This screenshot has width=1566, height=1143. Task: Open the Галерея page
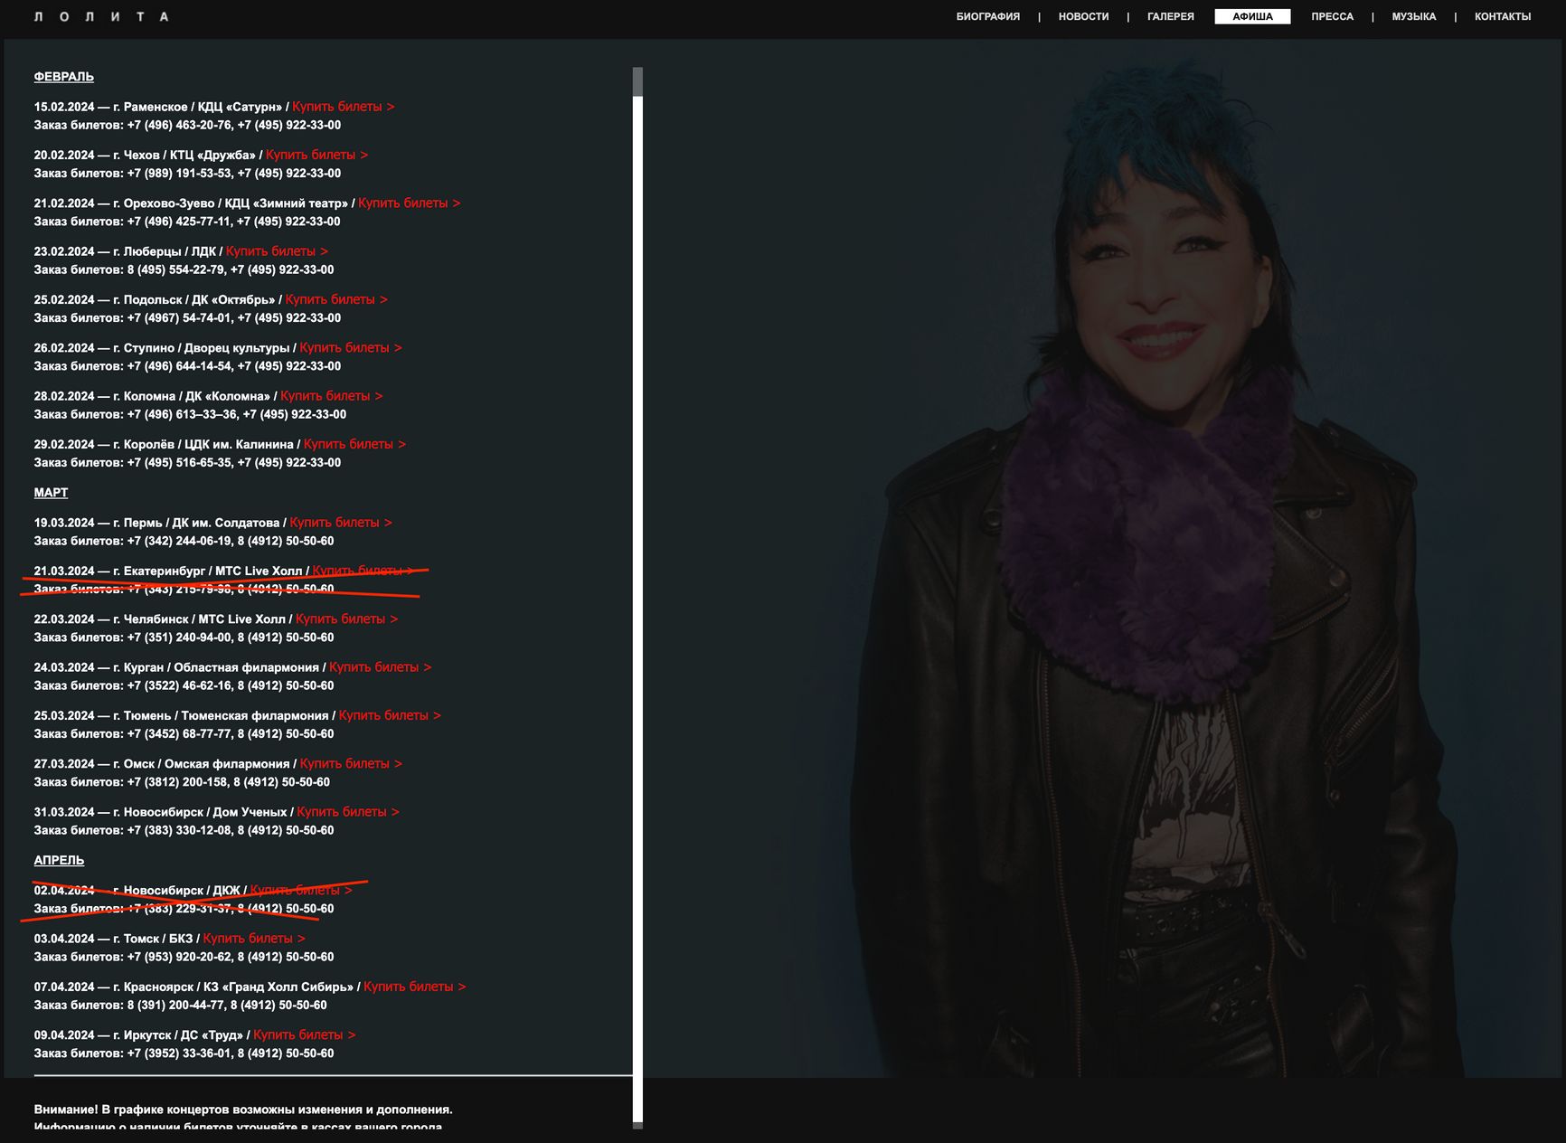[x=1170, y=16]
